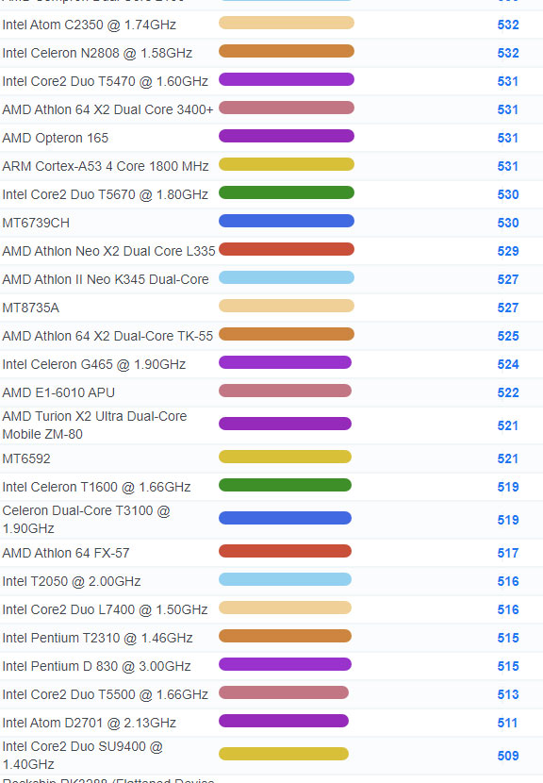
Task: Open Intel Core2 Duo T5500 @ 1.66GHz
Action: [105, 694]
